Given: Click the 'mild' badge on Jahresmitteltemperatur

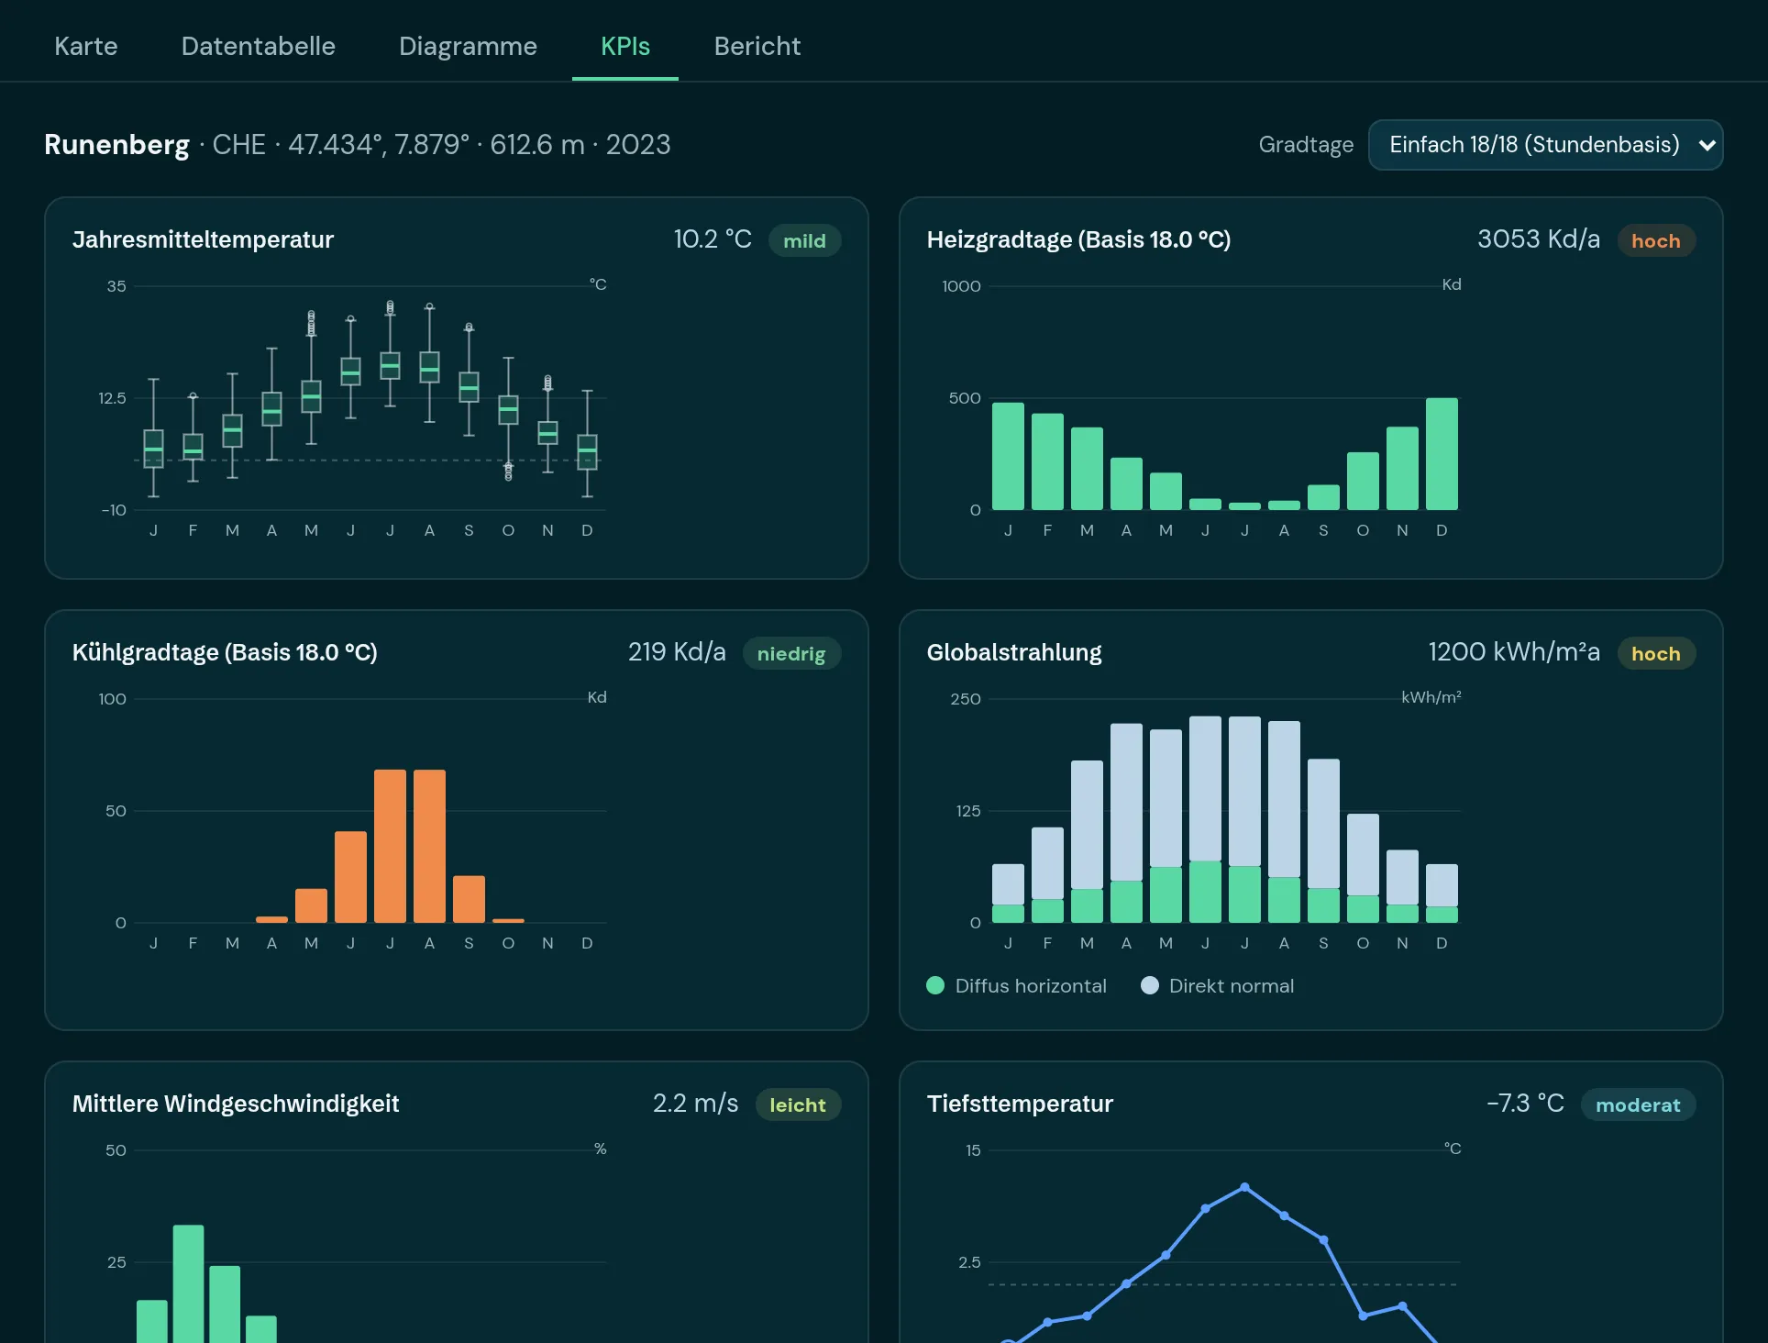Looking at the screenshot, I should point(804,241).
